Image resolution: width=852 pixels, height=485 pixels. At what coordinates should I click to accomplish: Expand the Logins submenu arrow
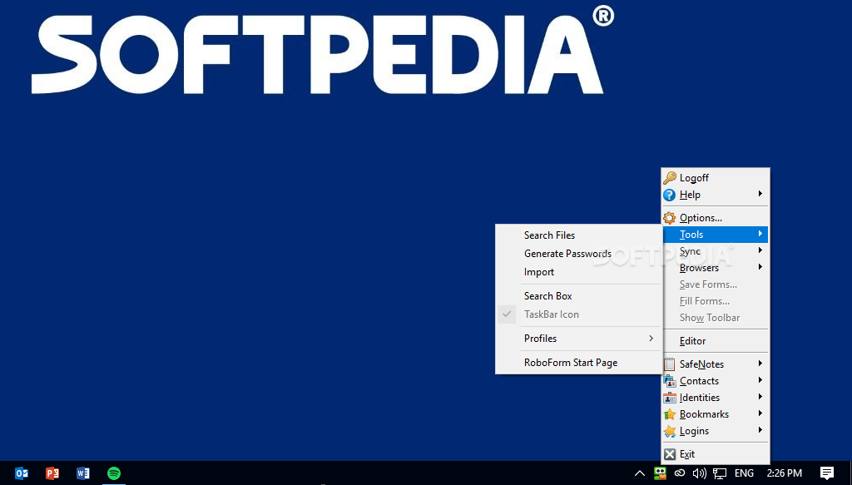760,430
